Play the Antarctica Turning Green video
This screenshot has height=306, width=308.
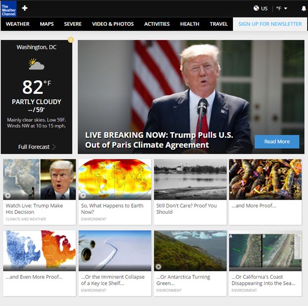pos(159,267)
